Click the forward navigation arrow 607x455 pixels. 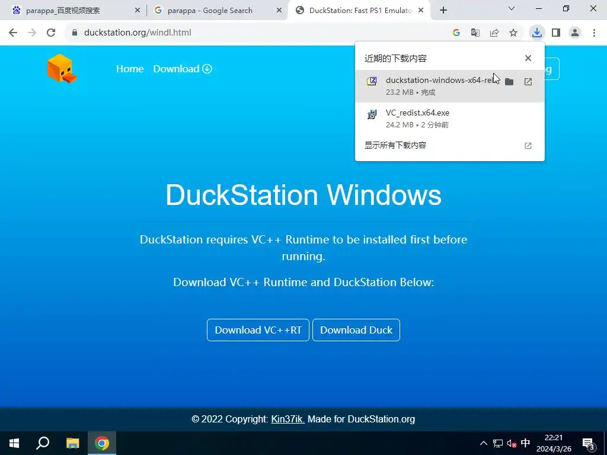(x=32, y=33)
